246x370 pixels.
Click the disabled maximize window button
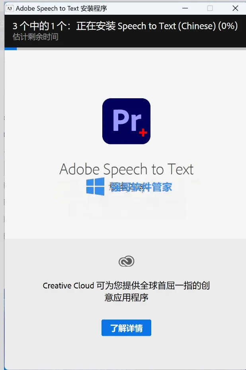coord(210,8)
